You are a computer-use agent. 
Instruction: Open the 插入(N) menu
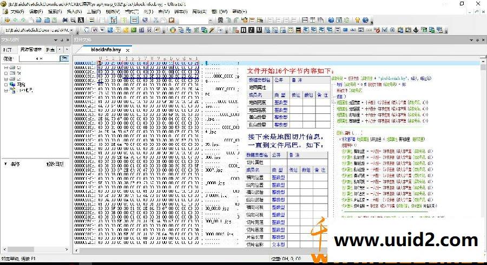click(74, 12)
